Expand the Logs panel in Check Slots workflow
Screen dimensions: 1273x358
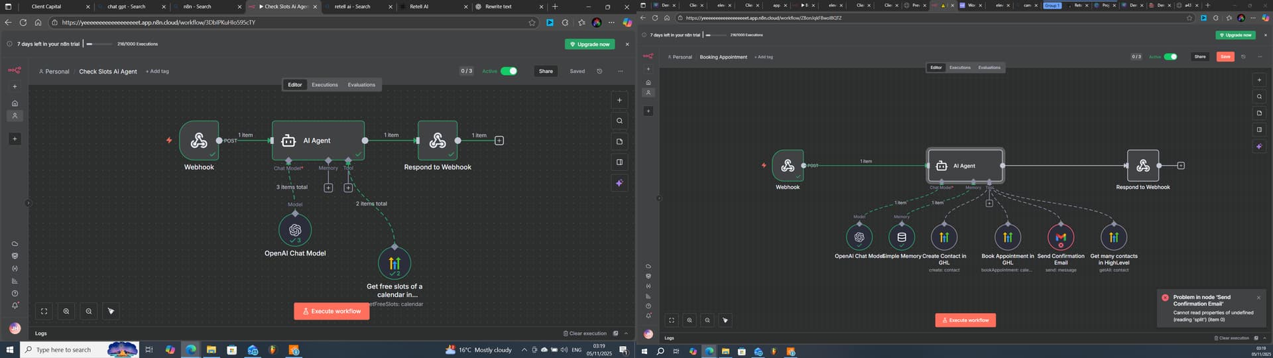(626, 333)
